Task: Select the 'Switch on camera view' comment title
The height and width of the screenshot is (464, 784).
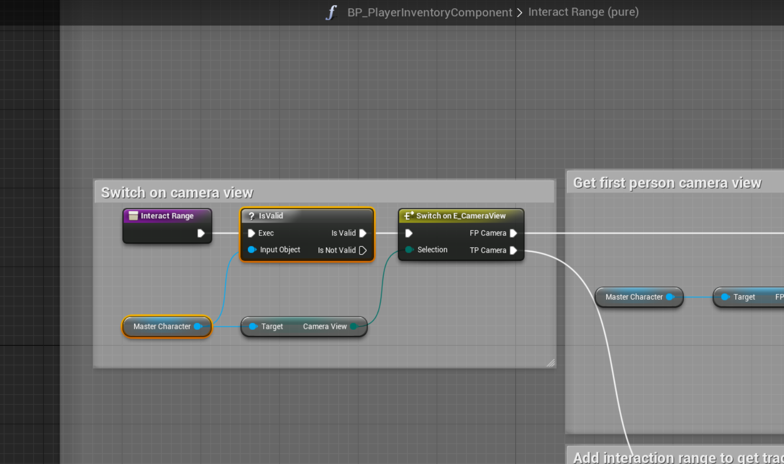Action: (177, 192)
